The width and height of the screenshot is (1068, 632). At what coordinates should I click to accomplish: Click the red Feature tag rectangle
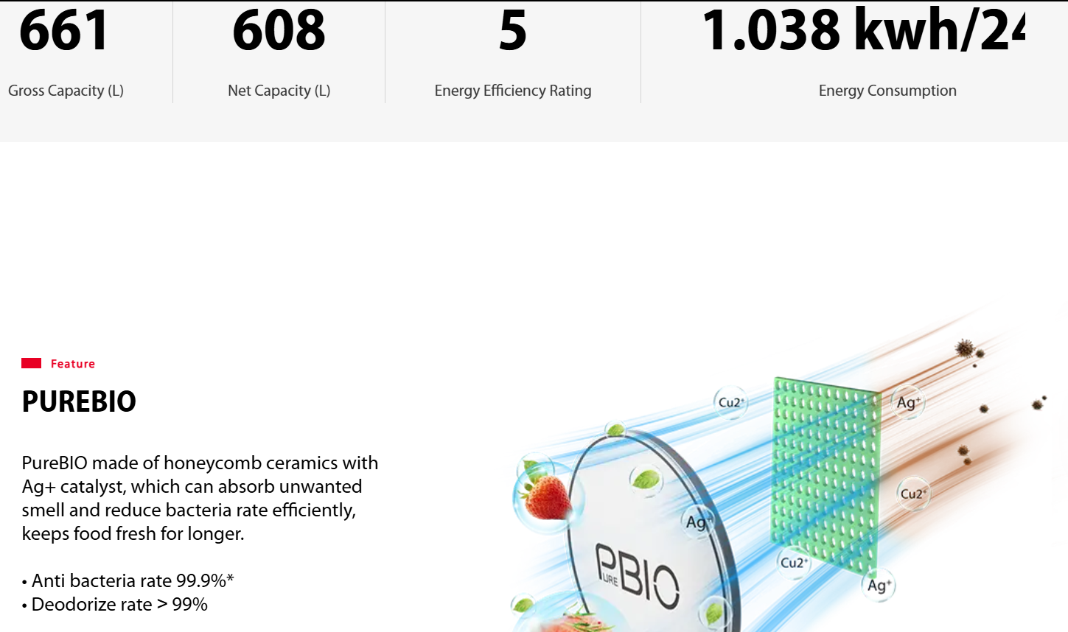31,363
